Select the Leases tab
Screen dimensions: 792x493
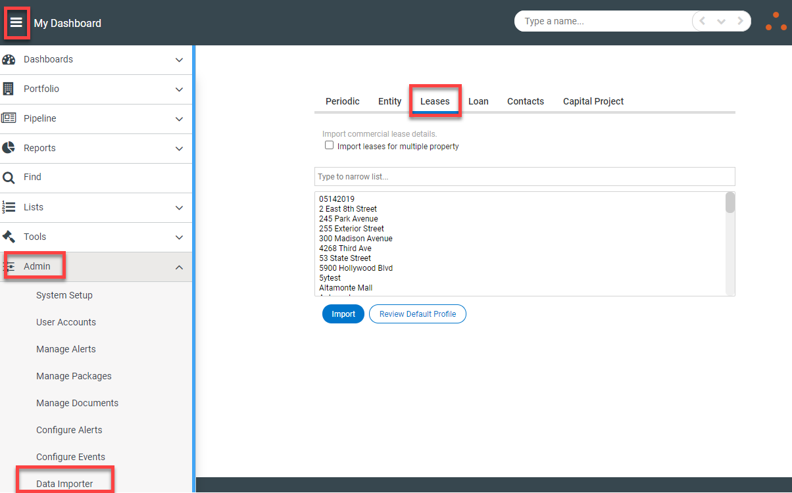point(435,101)
